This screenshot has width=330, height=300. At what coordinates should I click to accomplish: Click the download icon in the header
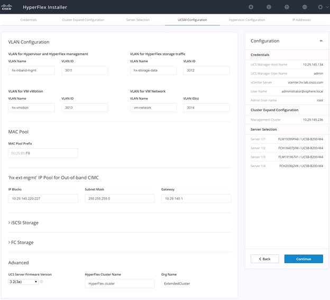tap(251, 7)
